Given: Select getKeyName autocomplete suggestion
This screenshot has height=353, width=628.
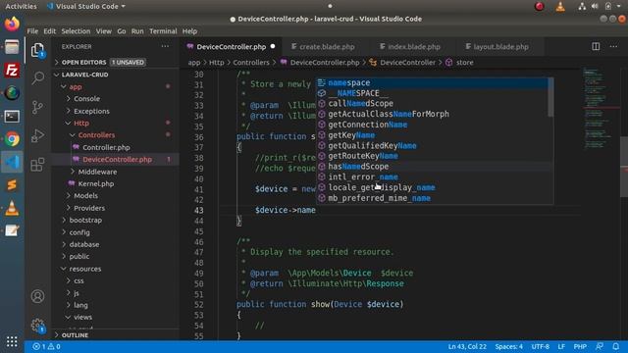Looking at the screenshot, I should [432, 135].
